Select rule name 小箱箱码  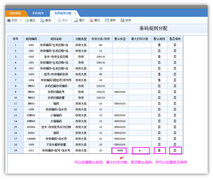pos(56,115)
